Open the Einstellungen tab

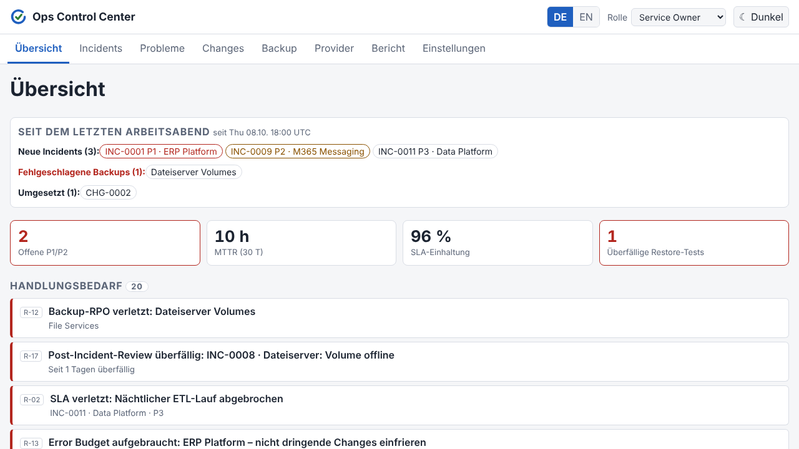[454, 48]
